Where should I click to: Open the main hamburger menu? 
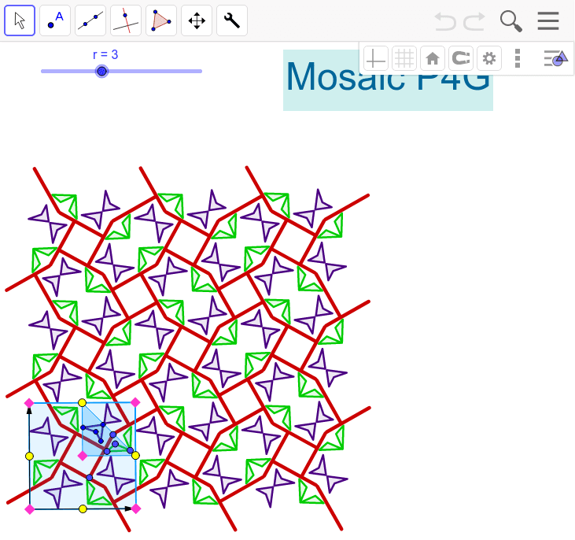tap(548, 21)
